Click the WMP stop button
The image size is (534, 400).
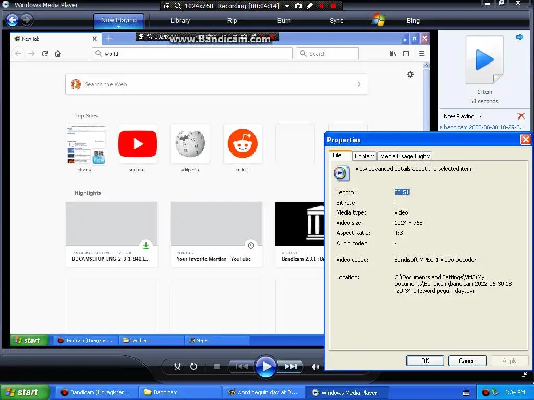click(217, 366)
